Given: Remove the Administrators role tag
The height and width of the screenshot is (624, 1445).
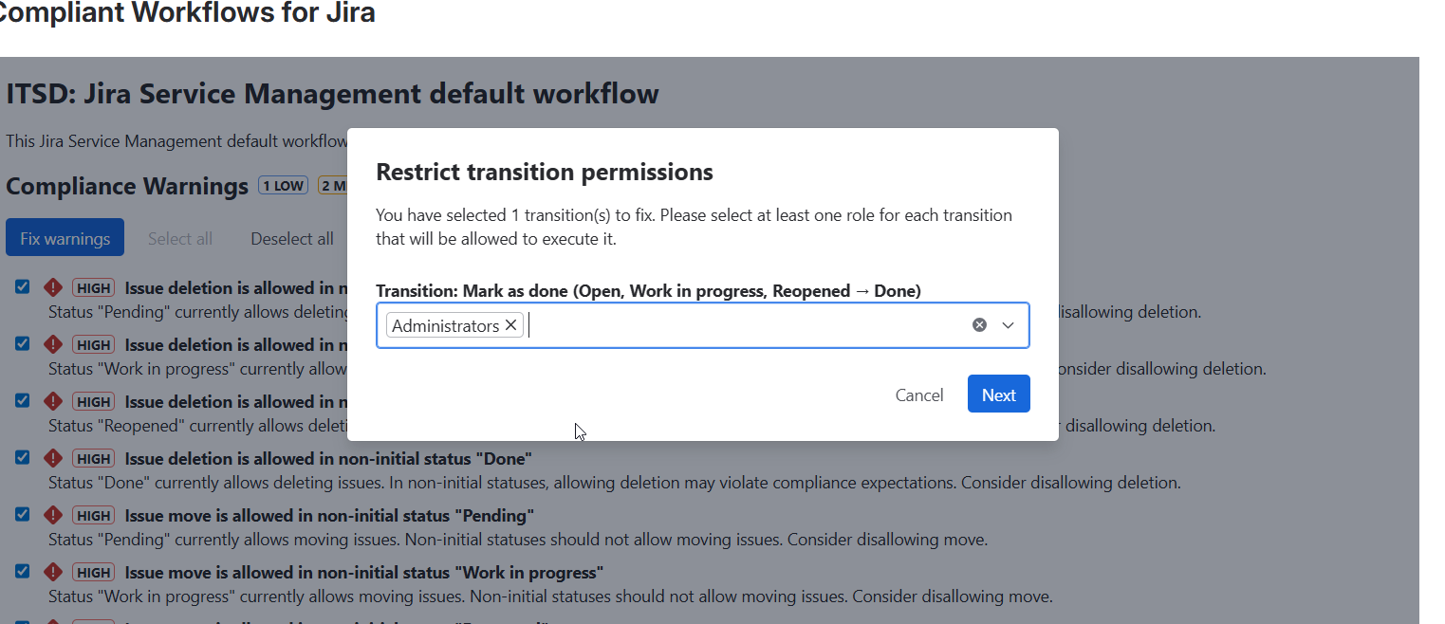Looking at the screenshot, I should pos(510,325).
